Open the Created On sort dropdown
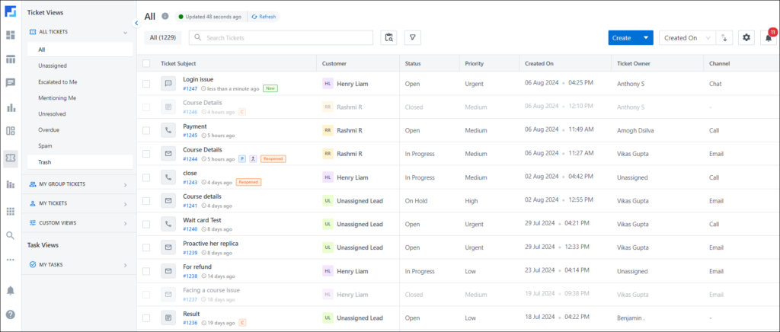Image resolution: width=780 pixels, height=332 pixels. pos(688,38)
